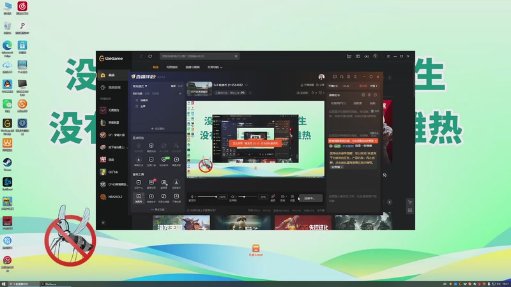Click the WeGame carousel next arrow
511x287 pixels.
(389, 202)
